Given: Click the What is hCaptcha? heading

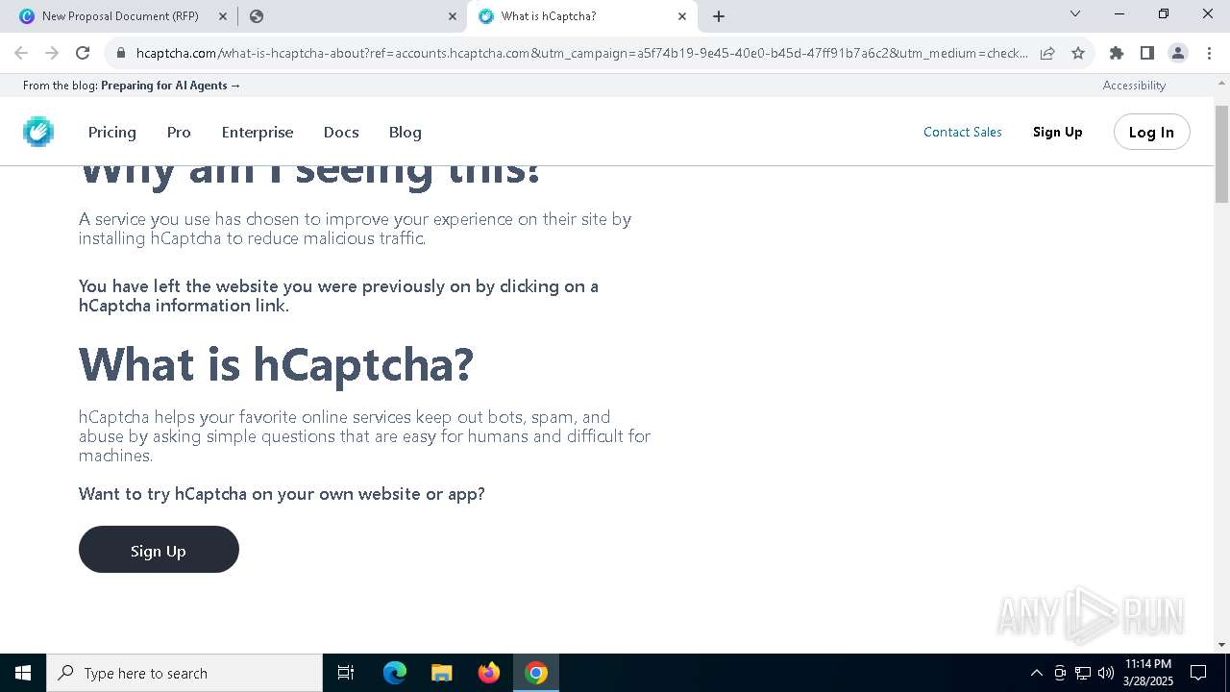Looking at the screenshot, I should 277,364.
